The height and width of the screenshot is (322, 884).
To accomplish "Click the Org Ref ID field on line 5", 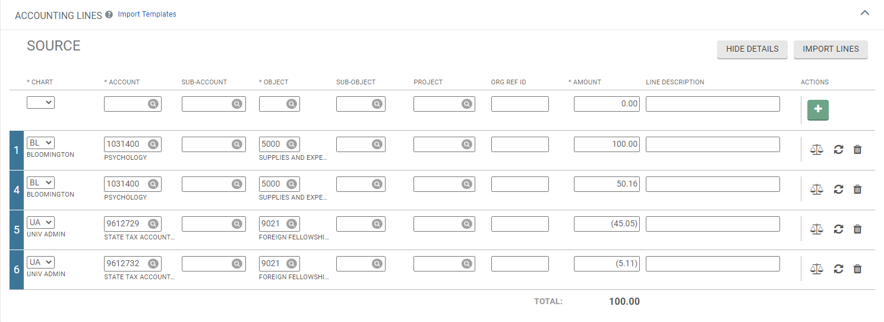I will pos(520,224).
